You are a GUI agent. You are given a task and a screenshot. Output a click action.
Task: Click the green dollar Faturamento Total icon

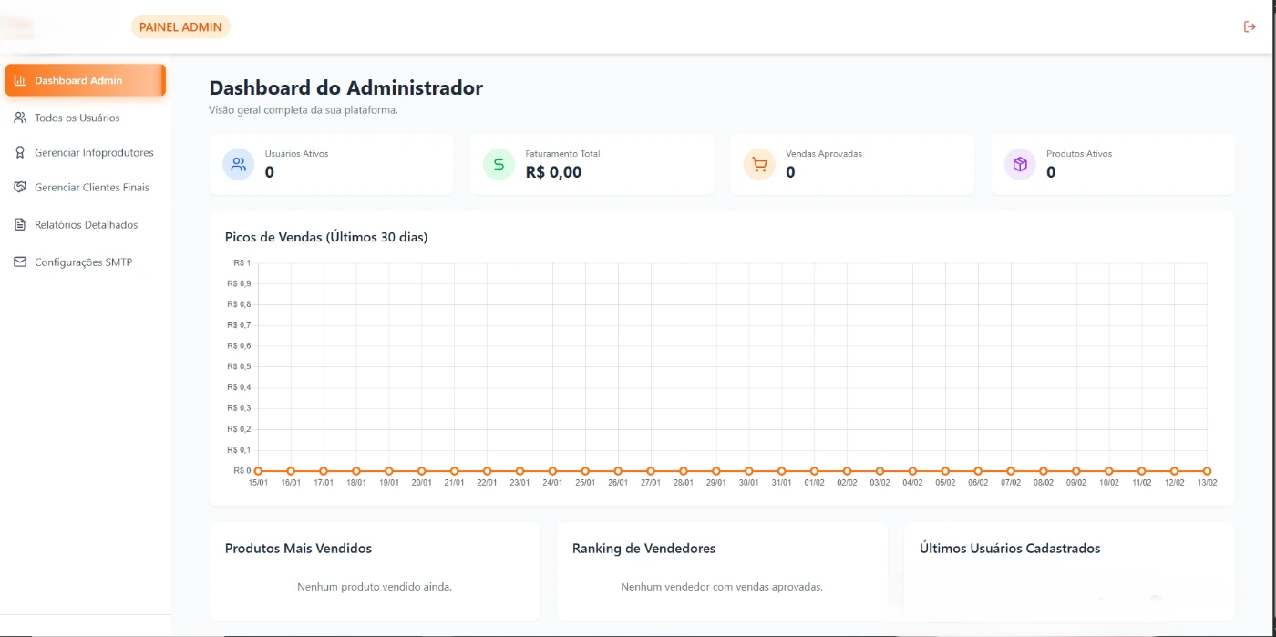point(499,165)
